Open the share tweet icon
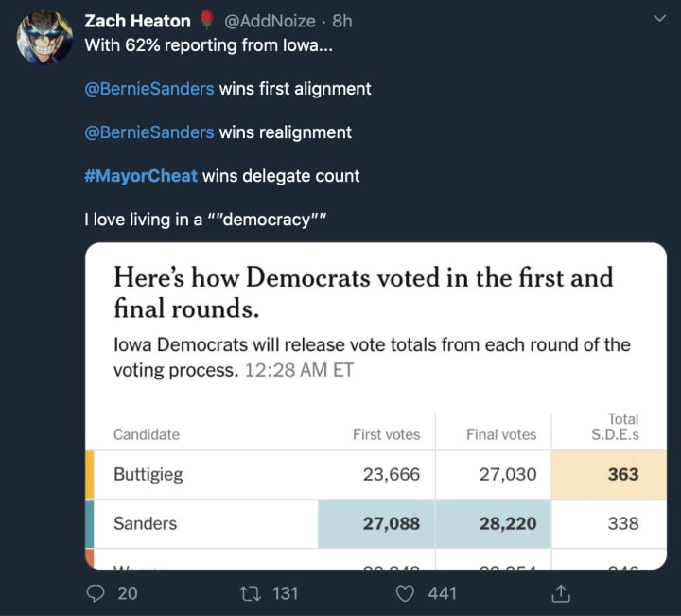Viewport: 681px width, 616px height. [x=560, y=593]
